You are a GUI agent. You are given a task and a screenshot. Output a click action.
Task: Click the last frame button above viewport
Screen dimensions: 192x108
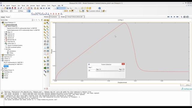tap(177, 17)
